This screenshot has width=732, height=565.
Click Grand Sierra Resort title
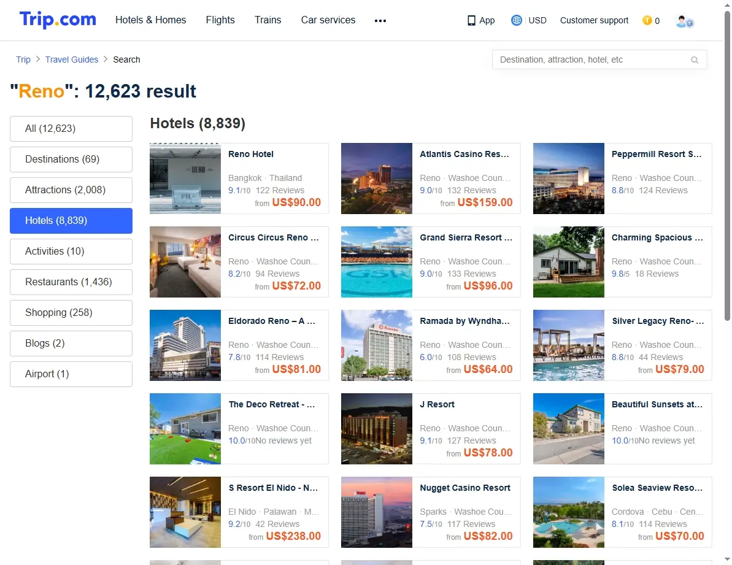[466, 237]
